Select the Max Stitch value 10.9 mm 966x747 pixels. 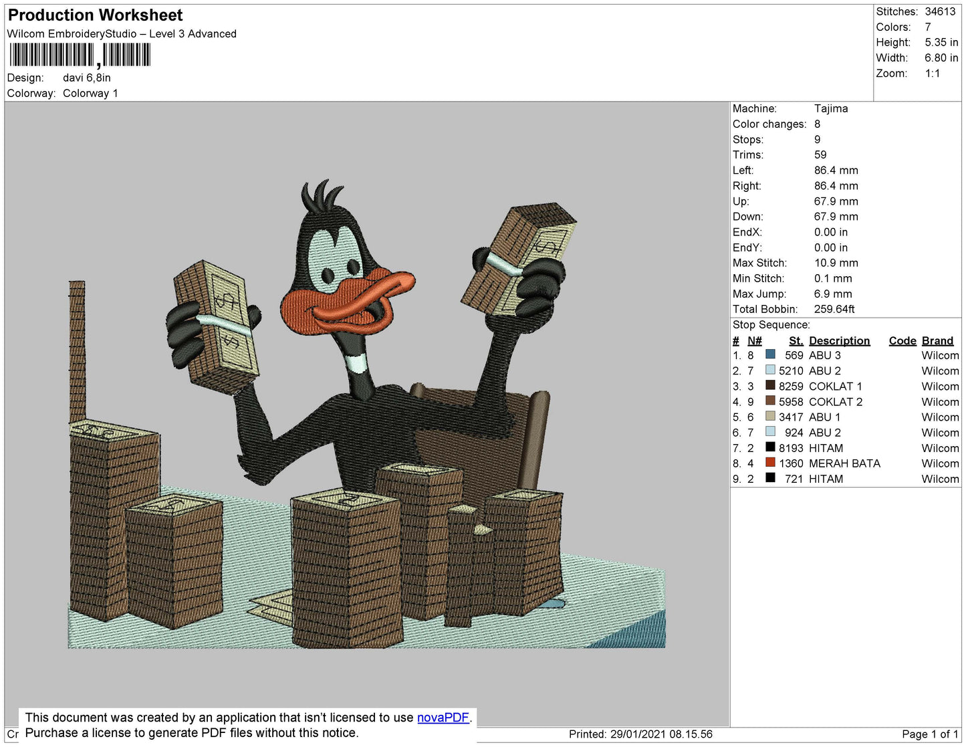836,263
